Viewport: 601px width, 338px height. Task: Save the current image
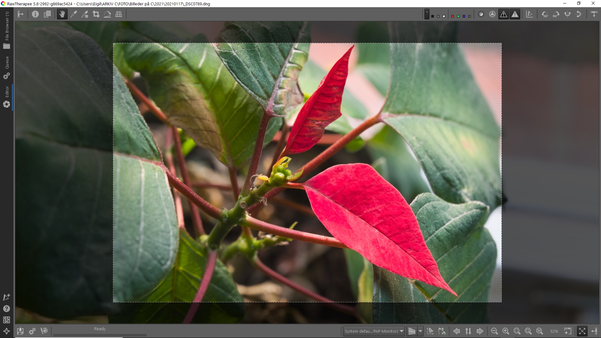20,331
